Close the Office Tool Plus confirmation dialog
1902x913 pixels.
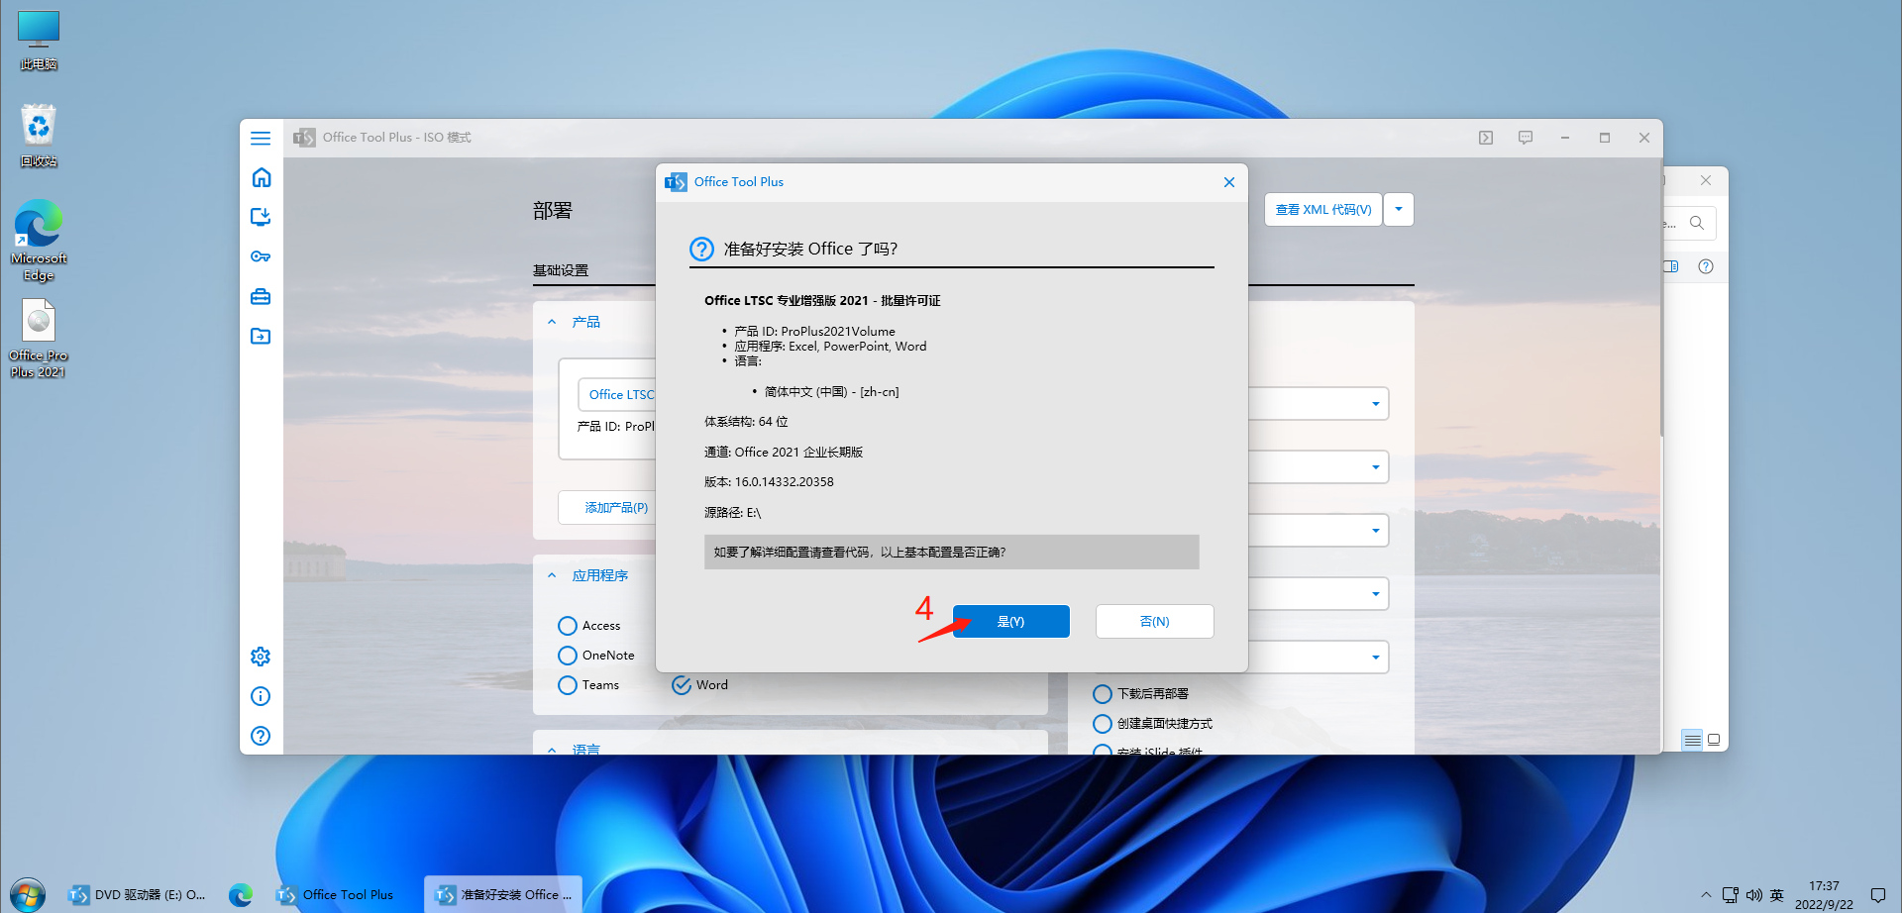point(1228,182)
